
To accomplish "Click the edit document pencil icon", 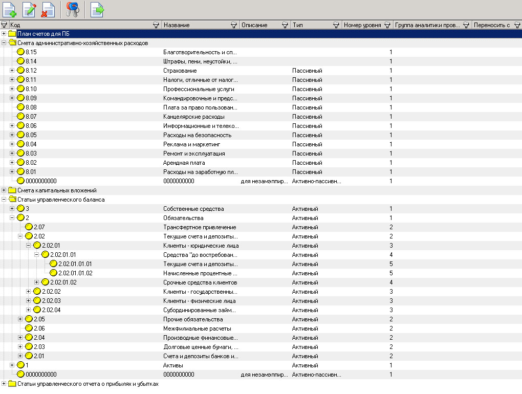I will point(29,9).
